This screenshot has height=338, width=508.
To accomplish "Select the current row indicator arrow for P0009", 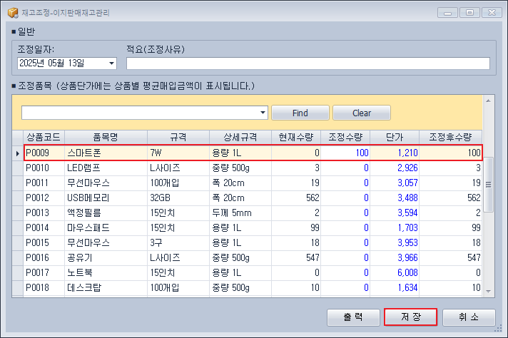I will (18, 153).
